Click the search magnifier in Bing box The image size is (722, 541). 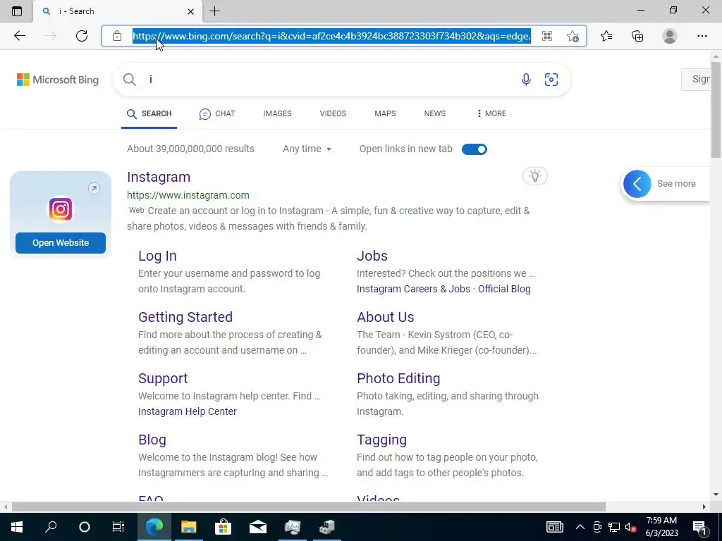[x=130, y=80]
